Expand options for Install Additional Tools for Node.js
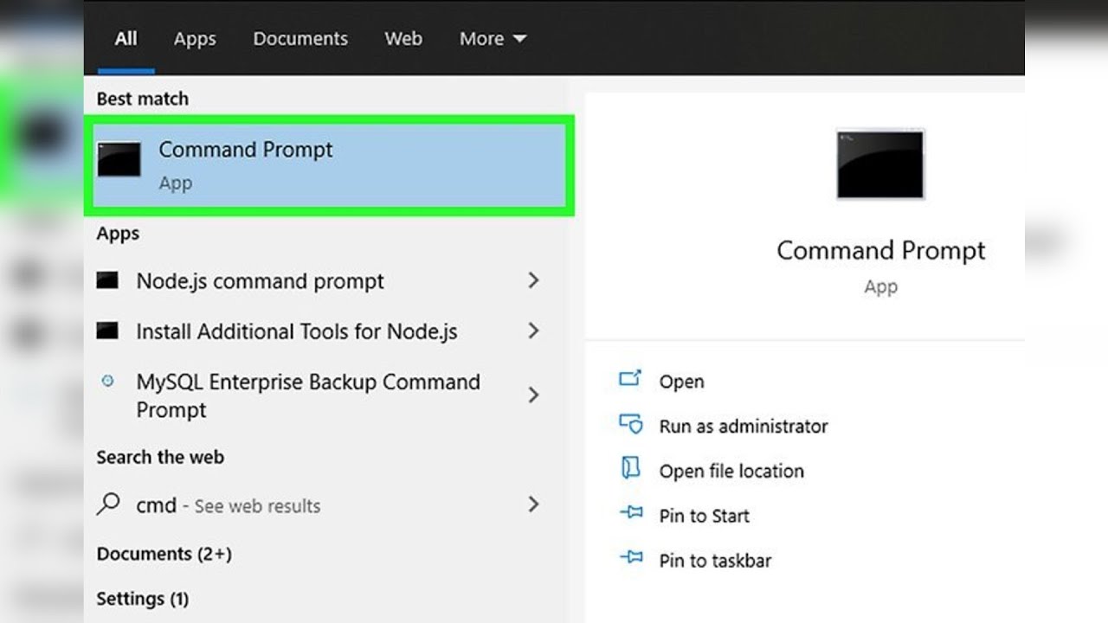The height and width of the screenshot is (623, 1108). point(533,331)
